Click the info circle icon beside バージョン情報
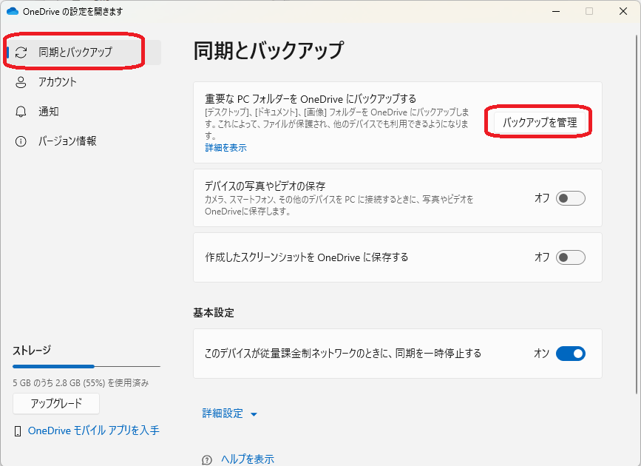Screen dimensions: 641x466 click(x=21, y=141)
